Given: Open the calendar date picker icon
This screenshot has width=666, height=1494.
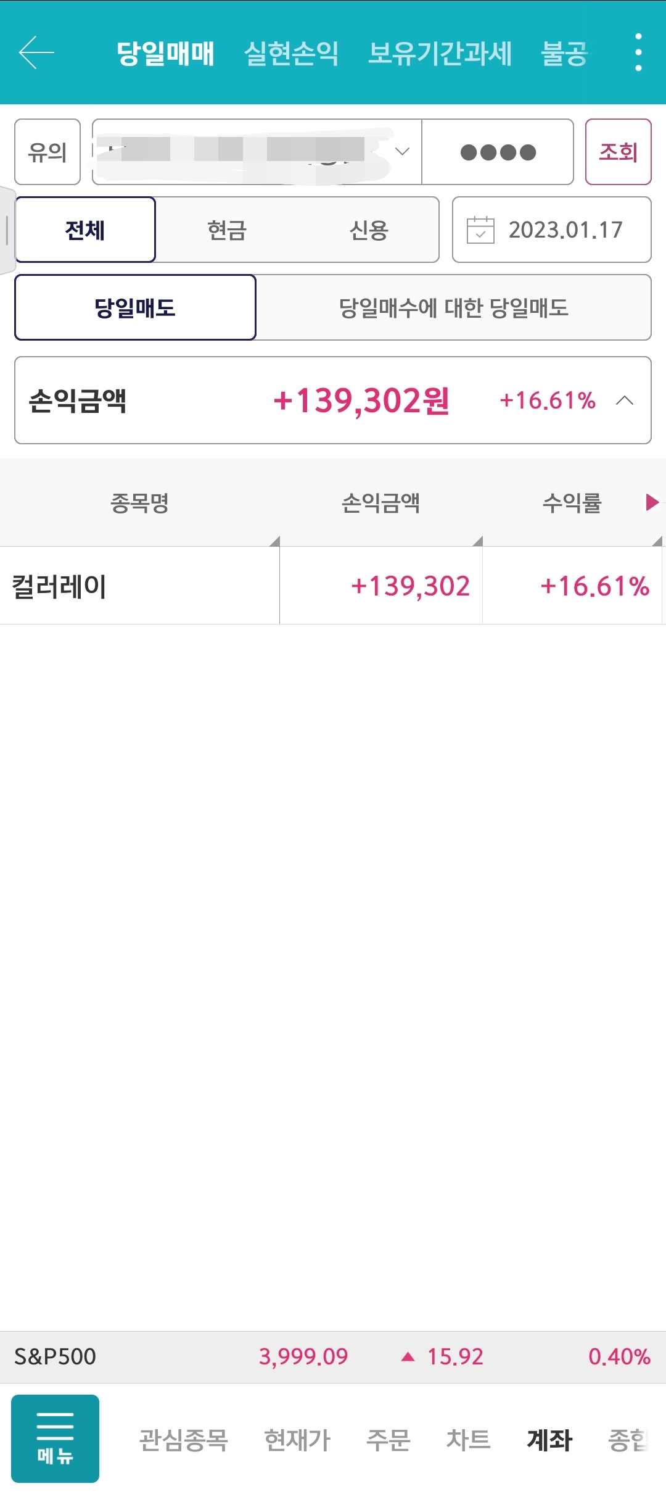Looking at the screenshot, I should 480,230.
